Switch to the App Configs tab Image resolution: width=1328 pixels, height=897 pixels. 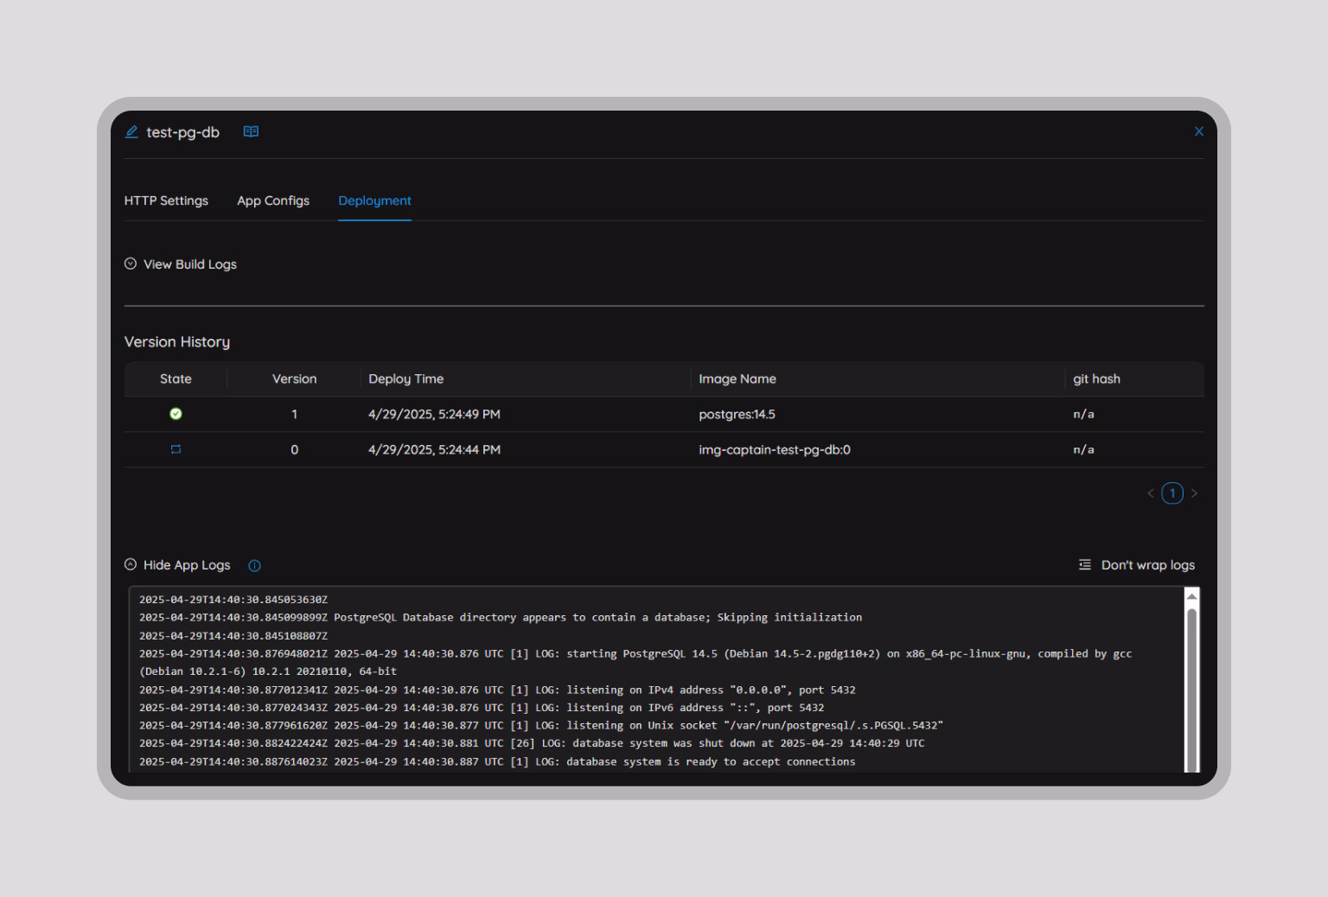(x=273, y=200)
